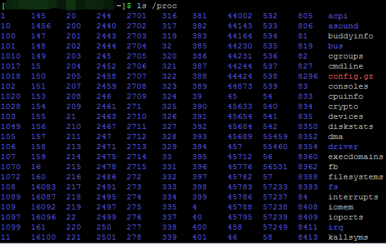The height and width of the screenshot is (244, 386).
Task: Select process ID '57233'
Action: click(x=275, y=187)
